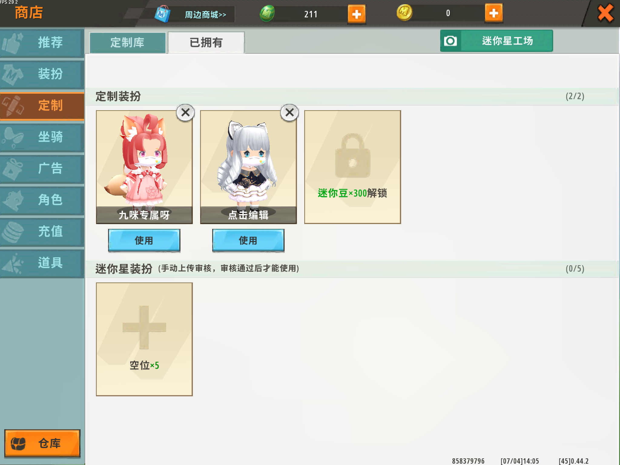Open the 角色 character category
The height and width of the screenshot is (465, 620).
[42, 200]
